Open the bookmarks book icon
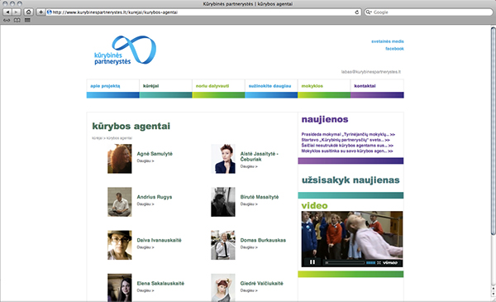The height and width of the screenshot is (302, 496). click(x=17, y=20)
